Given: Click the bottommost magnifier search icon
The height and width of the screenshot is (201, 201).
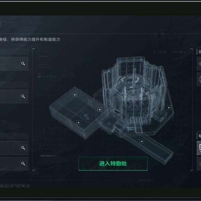Looking at the screenshot, I should tap(23, 163).
